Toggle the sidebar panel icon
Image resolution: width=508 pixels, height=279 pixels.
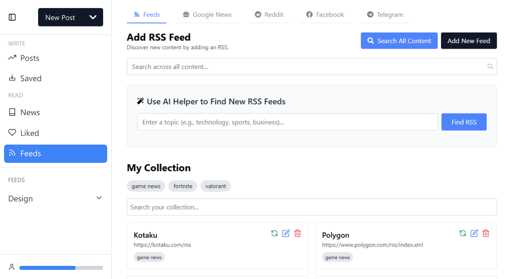(x=12, y=17)
